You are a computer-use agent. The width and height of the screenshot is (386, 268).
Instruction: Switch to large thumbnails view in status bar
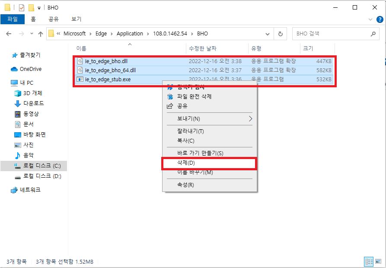click(x=378, y=262)
